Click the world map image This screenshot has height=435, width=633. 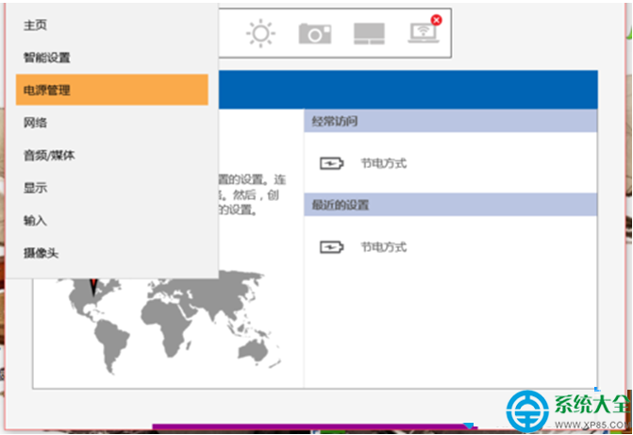click(170, 323)
